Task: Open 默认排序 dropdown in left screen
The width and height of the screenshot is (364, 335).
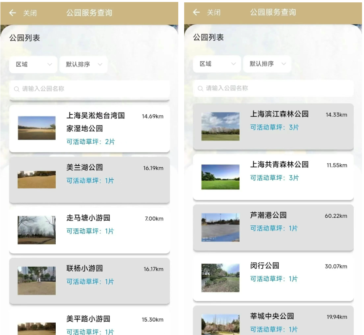Action: pyautogui.click(x=83, y=64)
